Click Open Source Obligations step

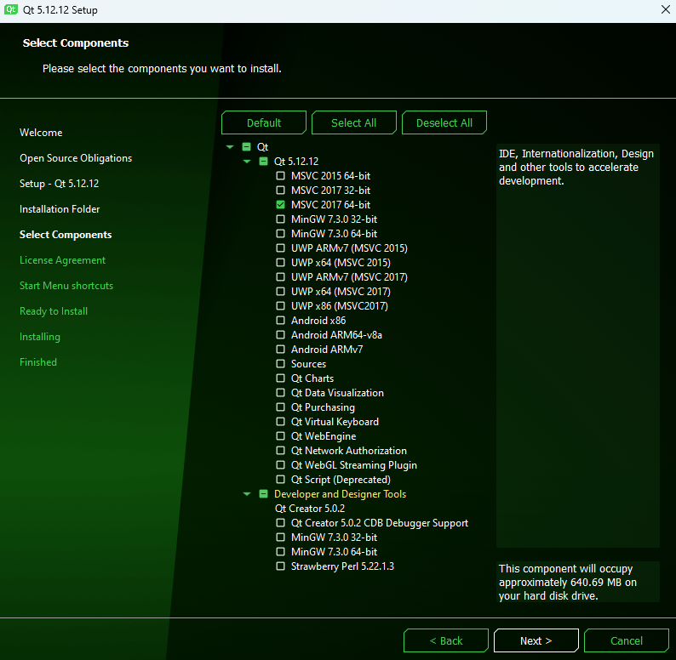[76, 158]
